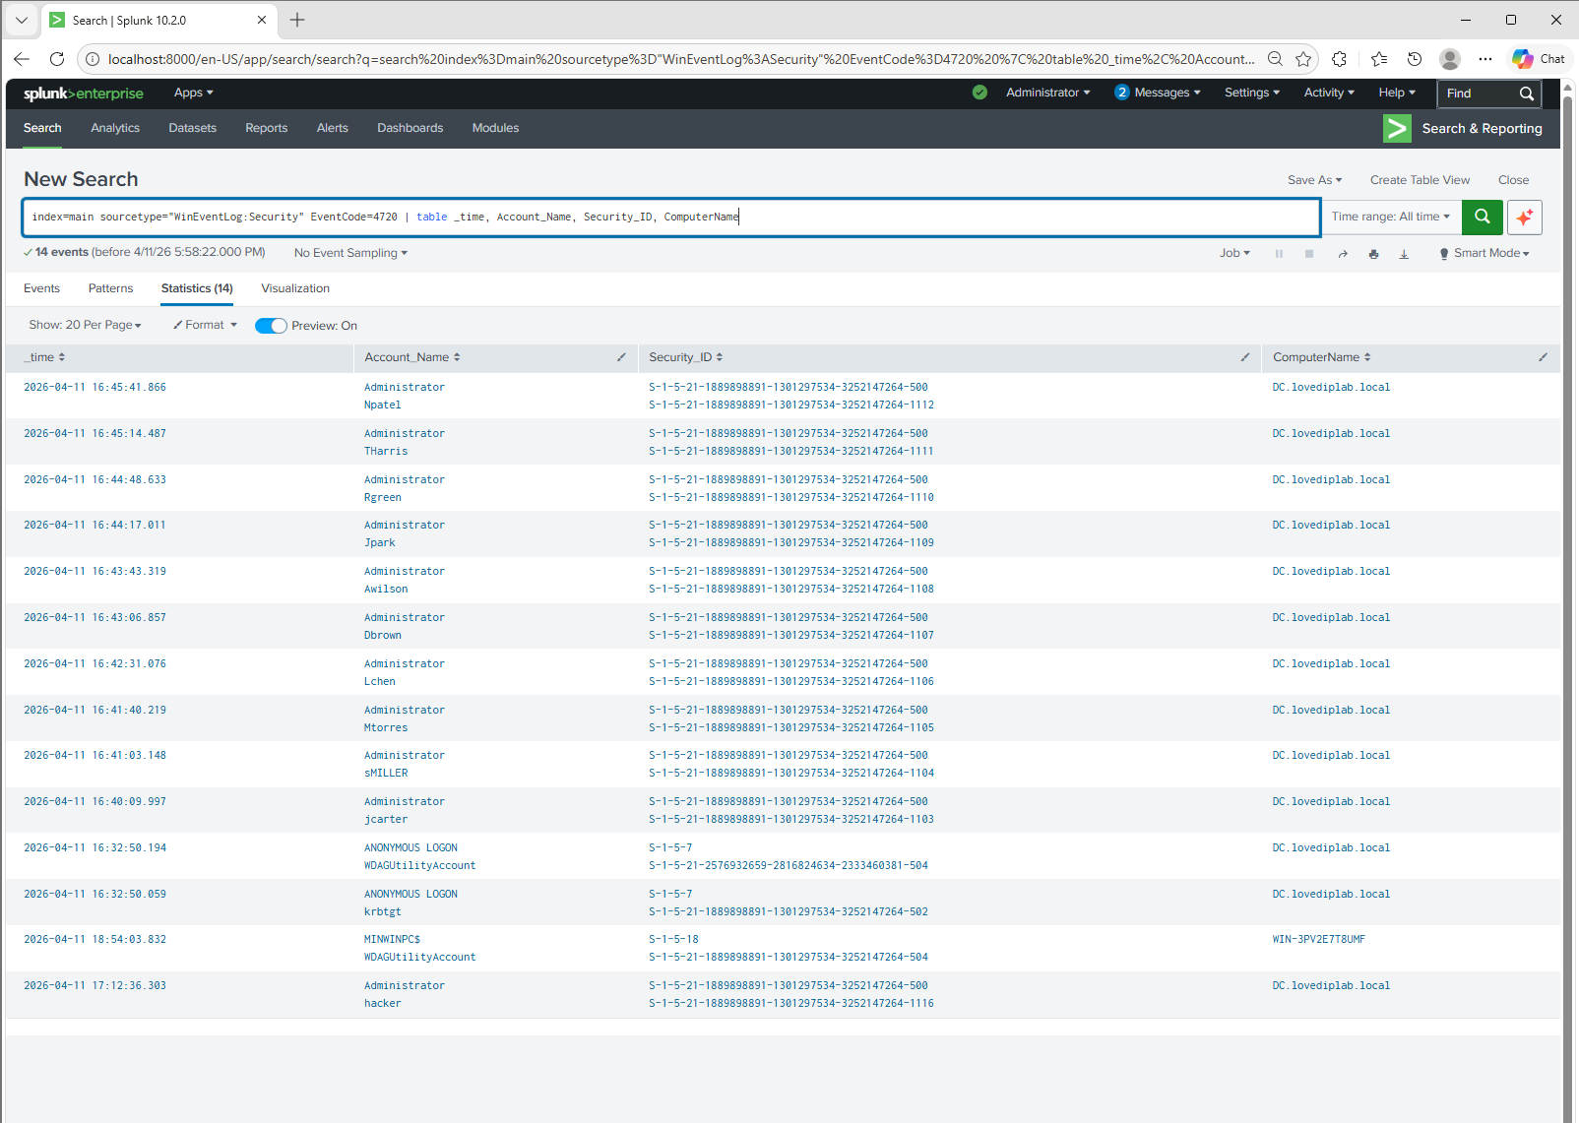Open the No Event Sampling dropdown
1579x1123 pixels.
(350, 253)
